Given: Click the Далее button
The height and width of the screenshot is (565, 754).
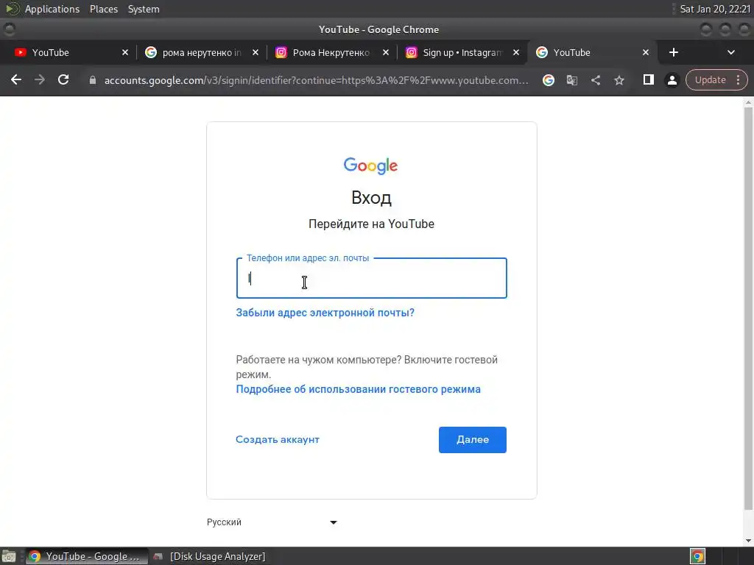Looking at the screenshot, I should coord(472,440).
